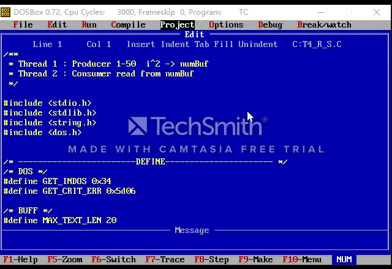Click the empty Message pane area
This screenshot has height=269, width=392.
pos(195,241)
